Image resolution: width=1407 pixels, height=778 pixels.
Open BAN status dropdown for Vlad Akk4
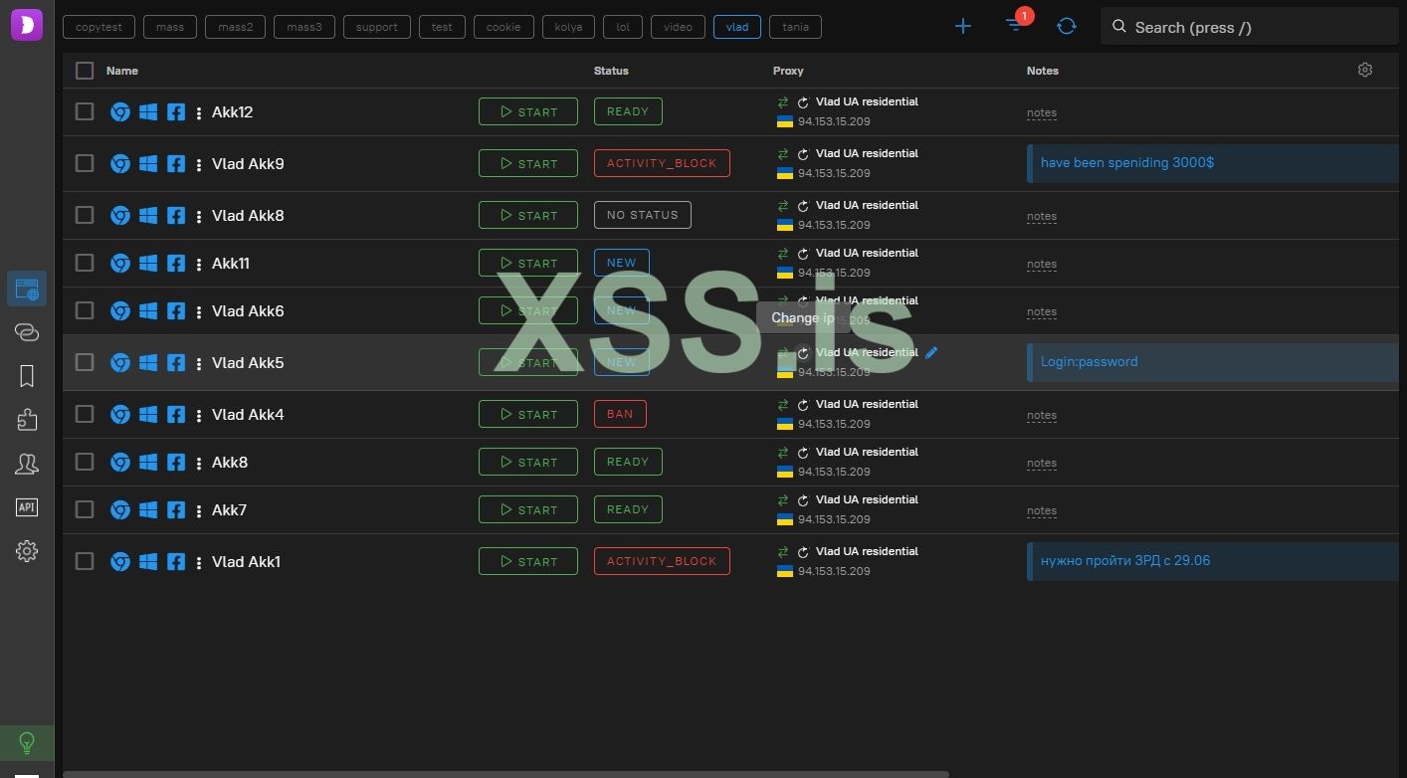click(x=620, y=414)
